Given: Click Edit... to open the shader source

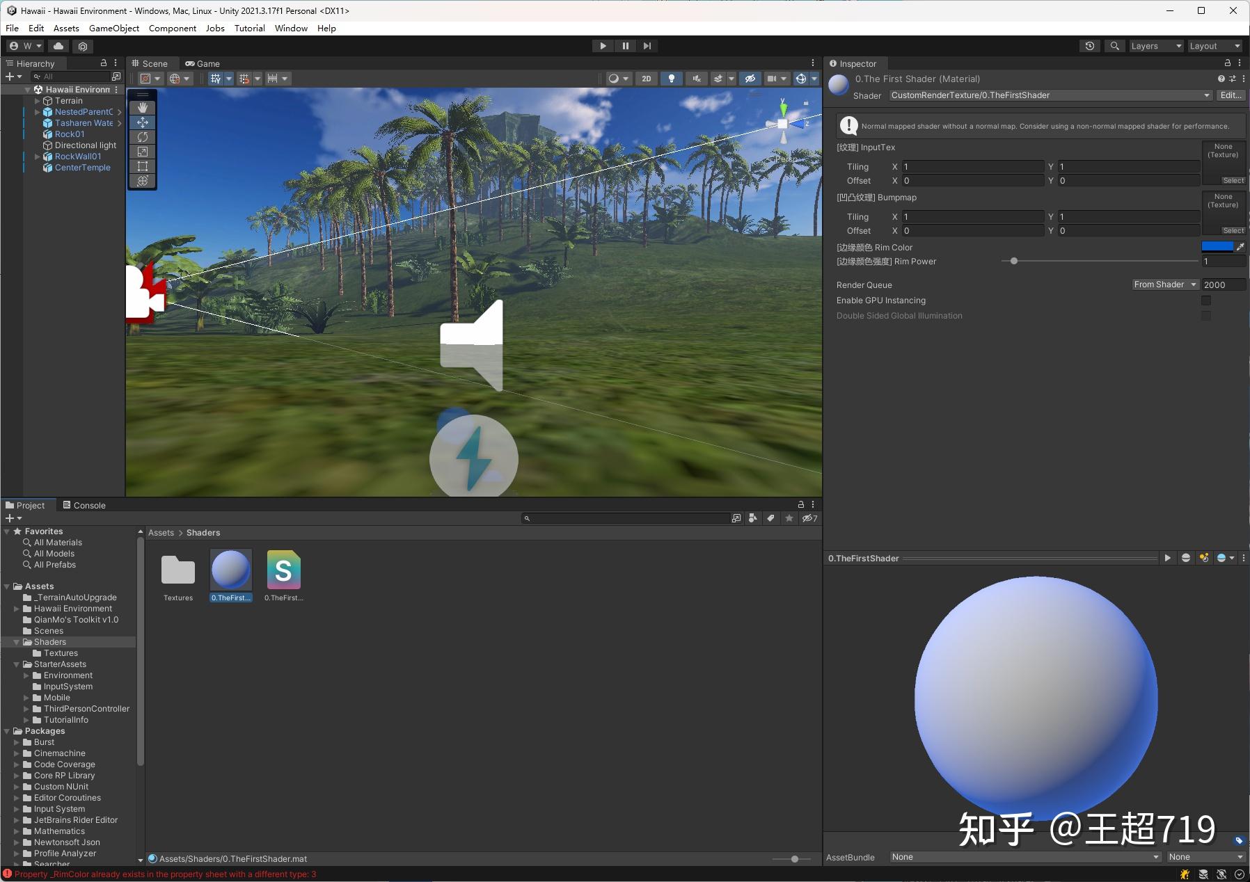Looking at the screenshot, I should point(1231,95).
